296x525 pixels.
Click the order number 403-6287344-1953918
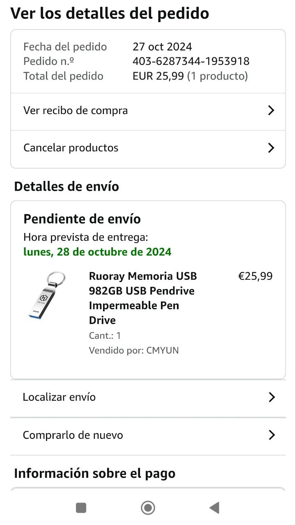[x=191, y=61]
